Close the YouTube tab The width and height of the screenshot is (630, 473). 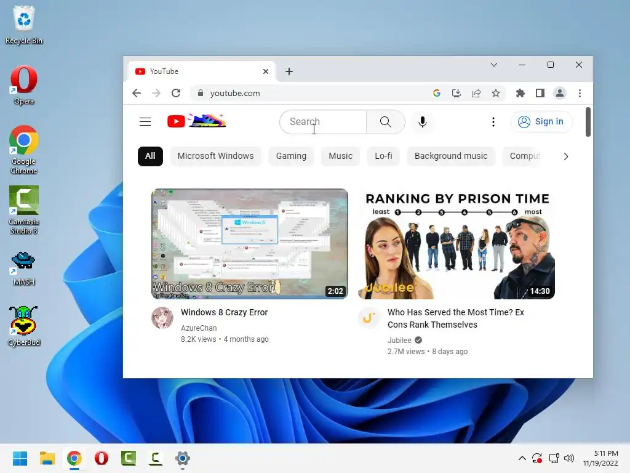click(266, 71)
